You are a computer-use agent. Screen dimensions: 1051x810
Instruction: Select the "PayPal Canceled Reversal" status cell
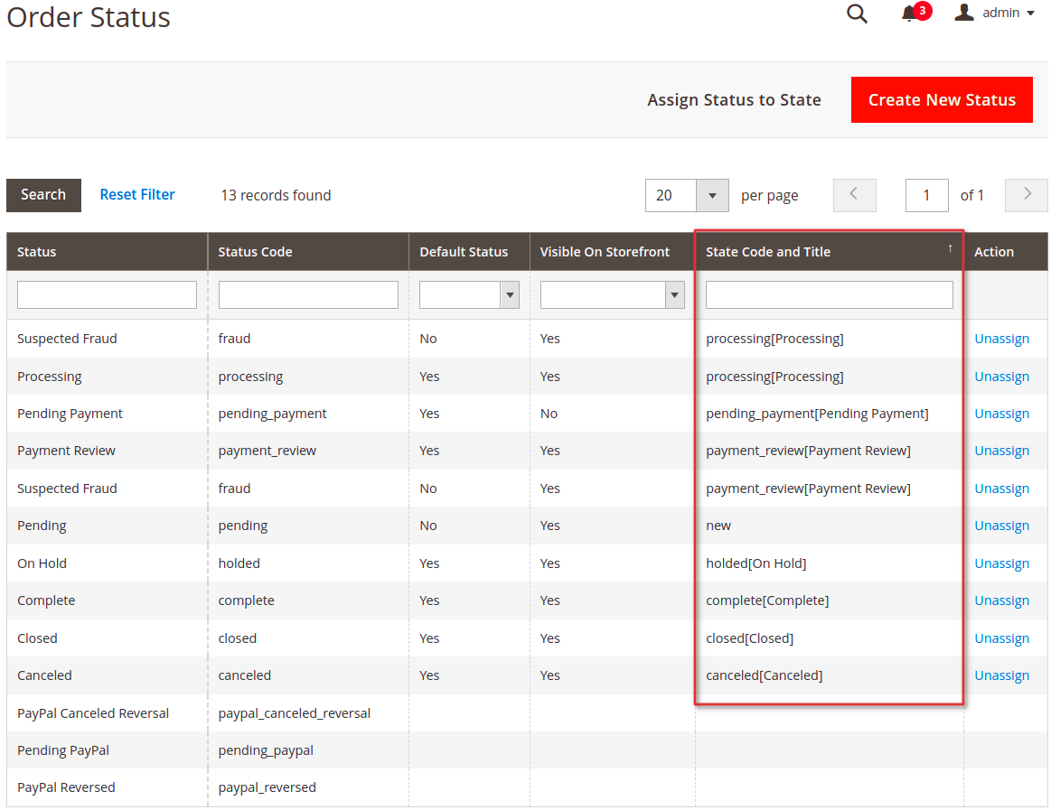pyautogui.click(x=93, y=713)
